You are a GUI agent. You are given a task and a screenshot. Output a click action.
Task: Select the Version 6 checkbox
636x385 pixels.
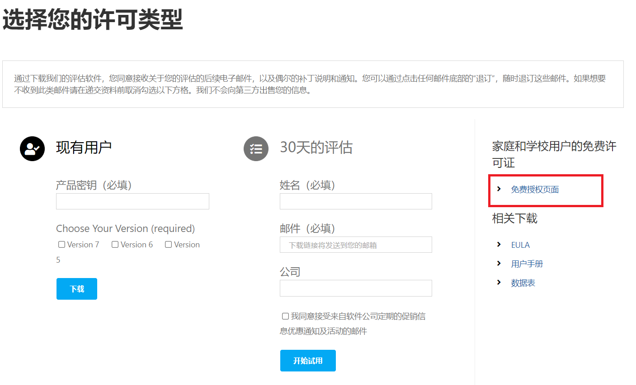[x=115, y=244]
